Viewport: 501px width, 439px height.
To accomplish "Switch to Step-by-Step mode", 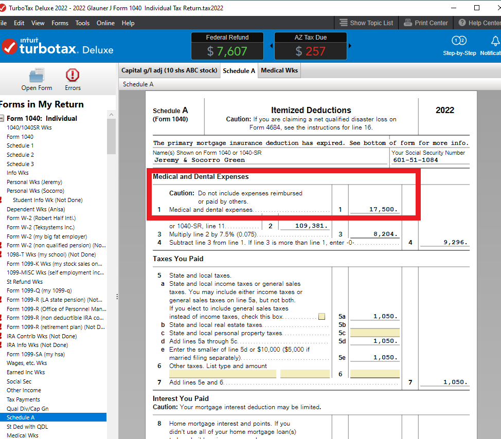I will coord(459,46).
